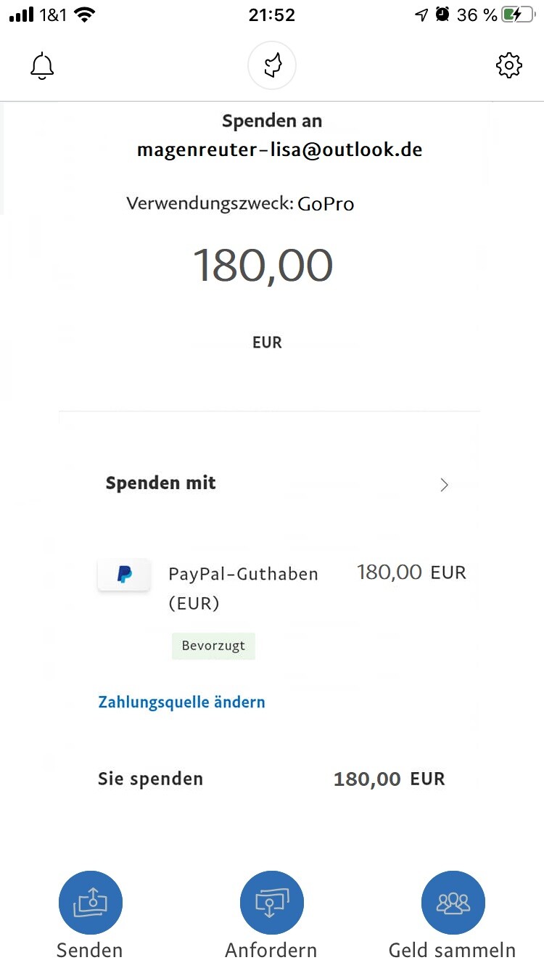Open notifications bell icon

click(x=42, y=66)
